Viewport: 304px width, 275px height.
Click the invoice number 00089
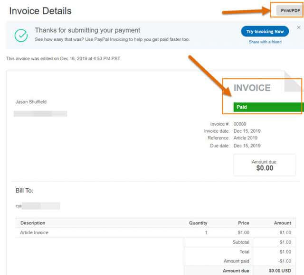pyautogui.click(x=240, y=124)
